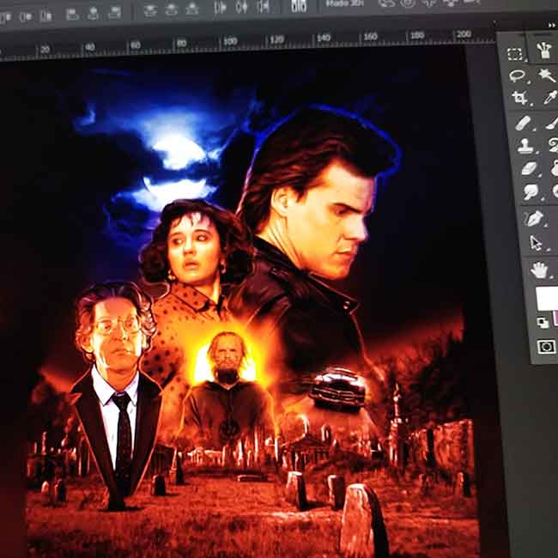Reset to default foreground/background colors
The image size is (558, 558).
pyautogui.click(x=543, y=323)
